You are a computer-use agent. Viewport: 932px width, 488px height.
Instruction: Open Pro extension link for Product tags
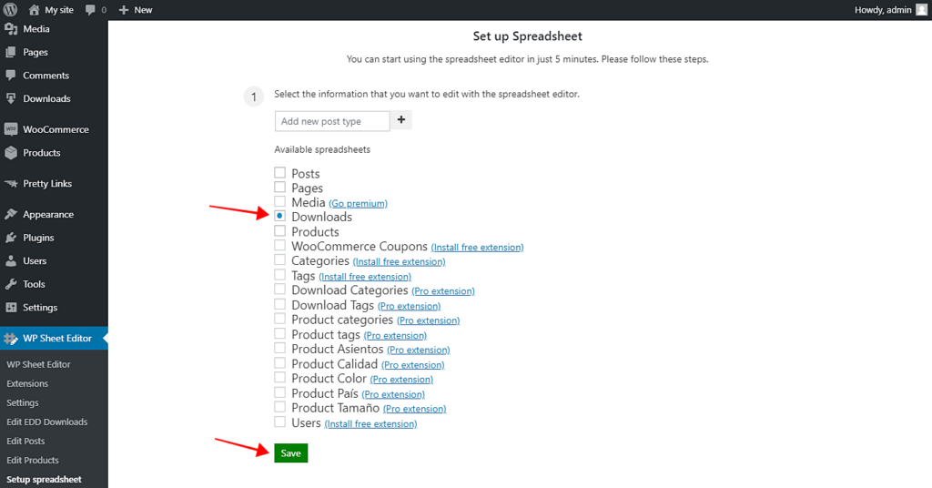click(395, 335)
